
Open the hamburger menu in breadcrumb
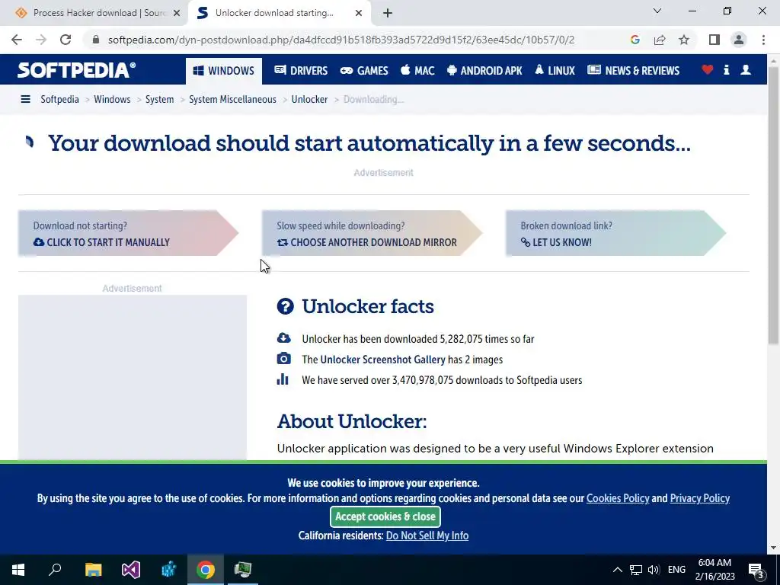(25, 99)
